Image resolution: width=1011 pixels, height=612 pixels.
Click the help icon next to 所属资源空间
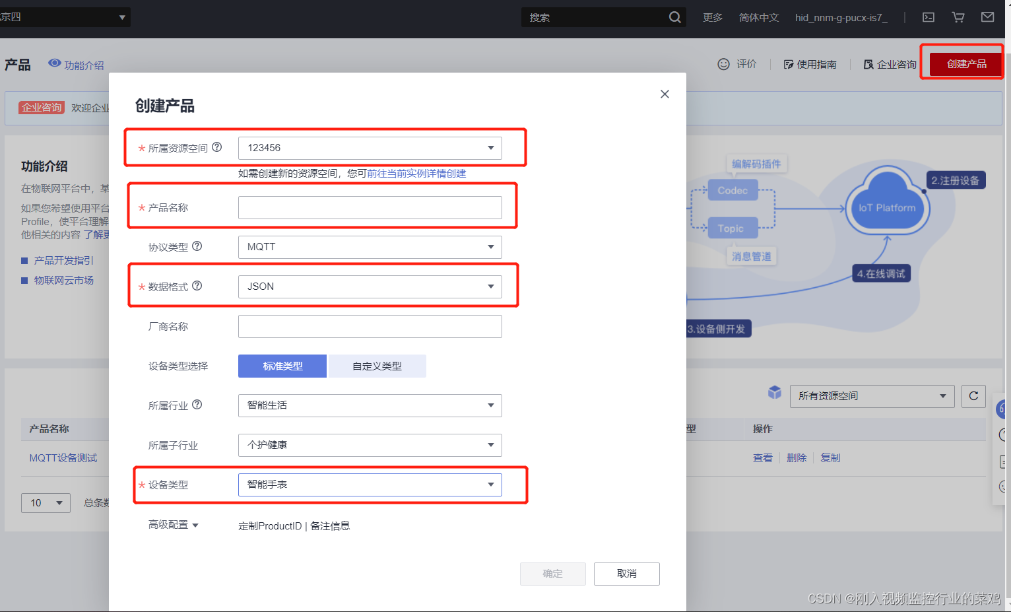coord(216,147)
